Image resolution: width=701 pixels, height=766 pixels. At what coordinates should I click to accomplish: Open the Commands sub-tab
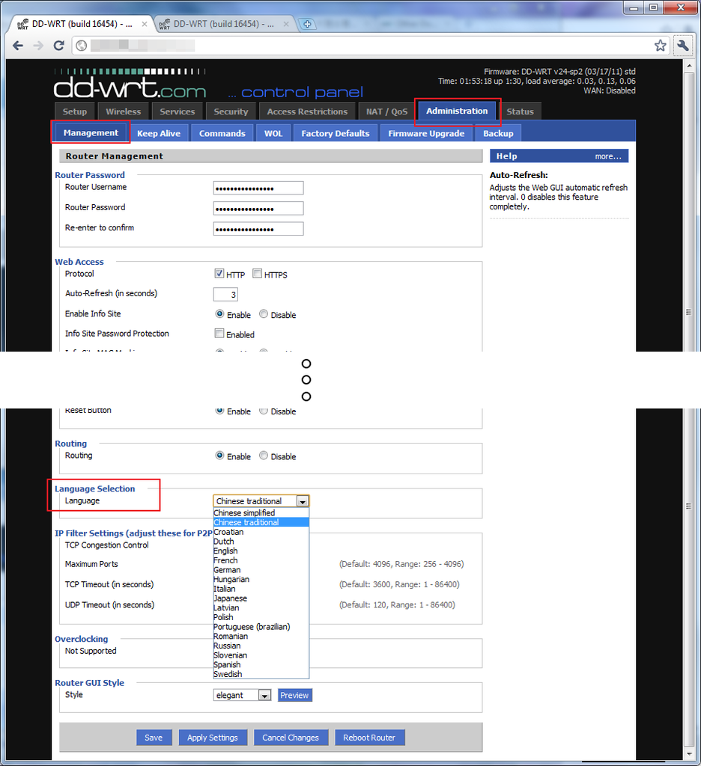[222, 133]
